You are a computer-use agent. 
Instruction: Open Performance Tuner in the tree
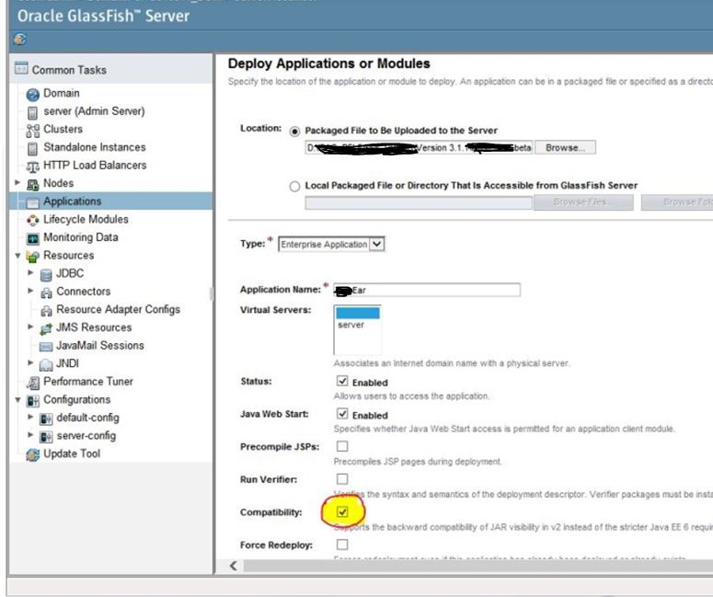pyautogui.click(x=88, y=382)
